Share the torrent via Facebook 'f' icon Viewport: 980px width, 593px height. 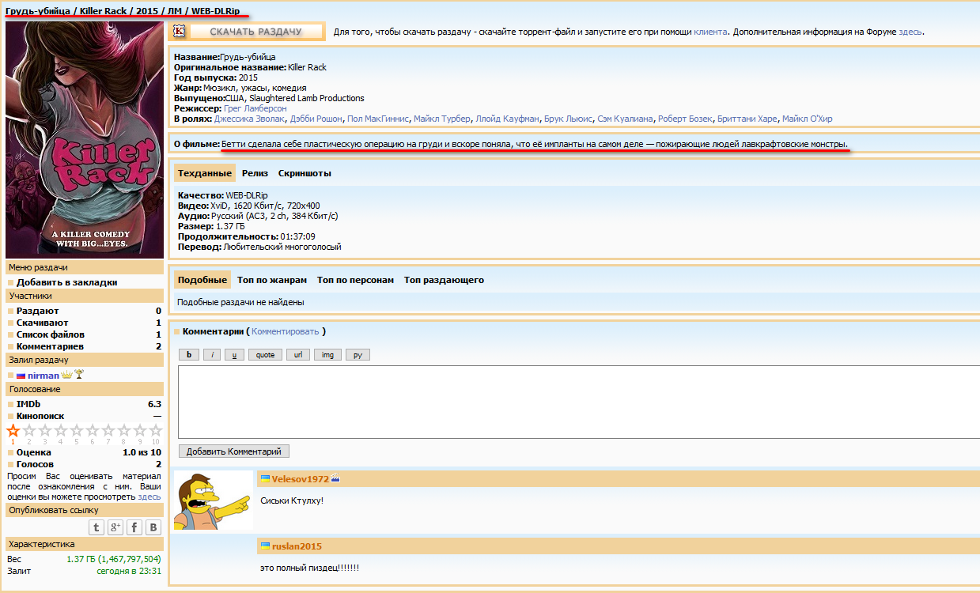click(x=134, y=527)
